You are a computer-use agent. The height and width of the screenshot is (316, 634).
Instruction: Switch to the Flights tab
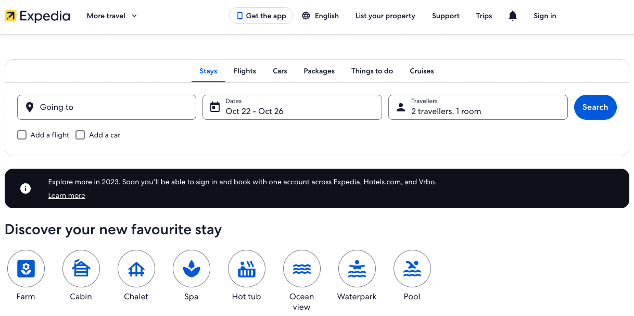pyautogui.click(x=245, y=71)
